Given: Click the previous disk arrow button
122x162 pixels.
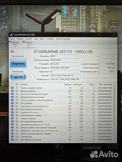Looking at the screenshot, I should [12, 51].
